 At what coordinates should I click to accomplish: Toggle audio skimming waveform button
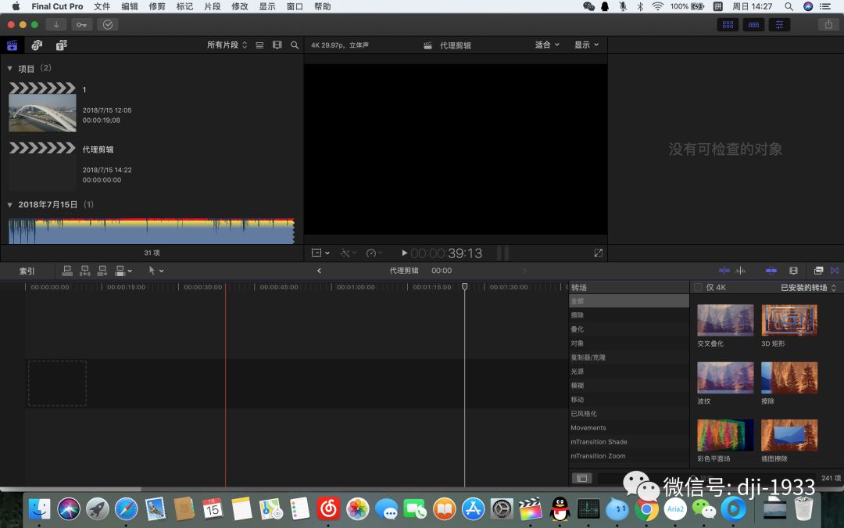741,271
